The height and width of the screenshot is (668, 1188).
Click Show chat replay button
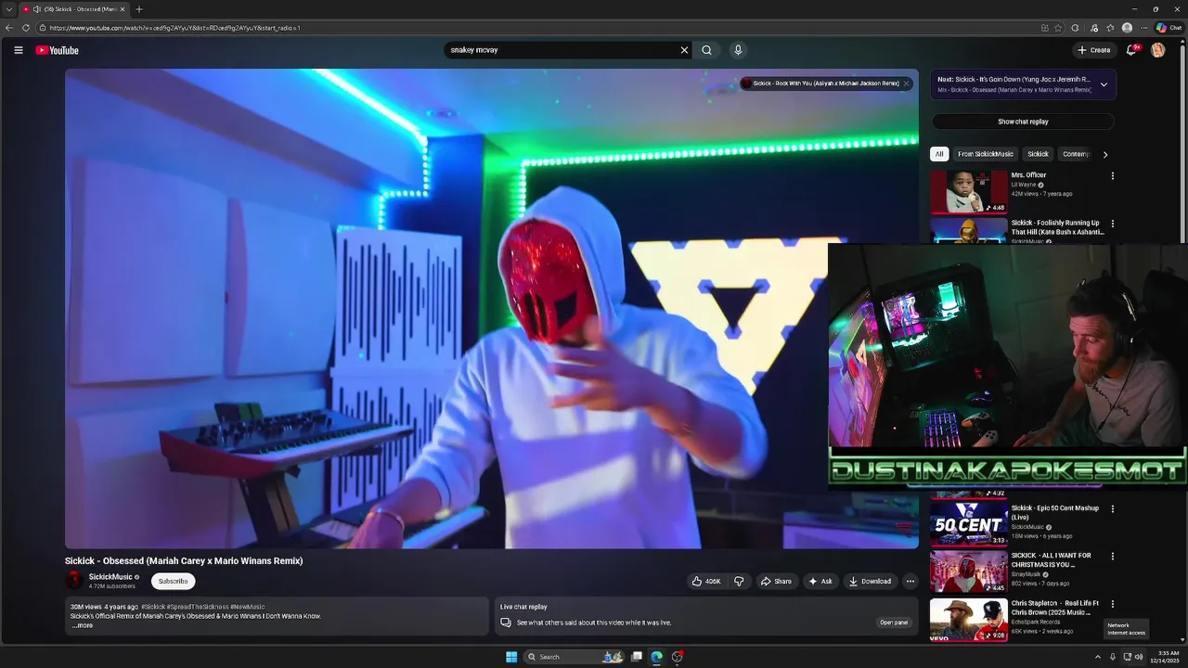[x=1023, y=122]
